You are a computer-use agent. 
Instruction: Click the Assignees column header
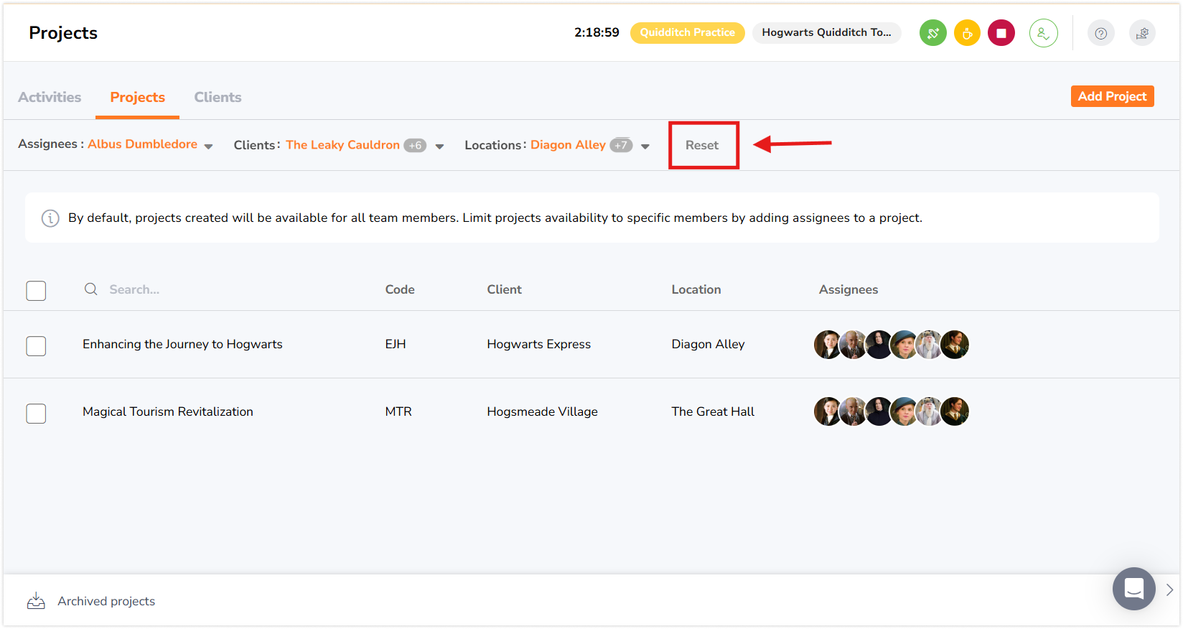click(848, 289)
